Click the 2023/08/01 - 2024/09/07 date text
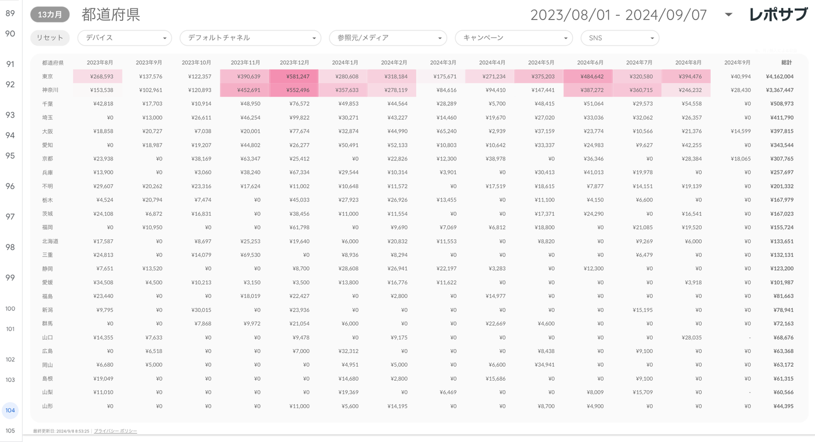The height and width of the screenshot is (442, 815). 618,15
